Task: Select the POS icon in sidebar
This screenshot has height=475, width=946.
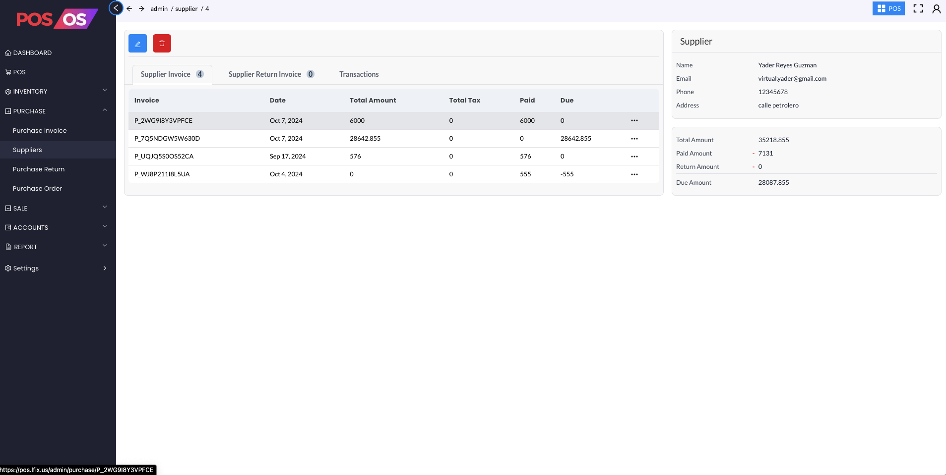Action: (19, 72)
